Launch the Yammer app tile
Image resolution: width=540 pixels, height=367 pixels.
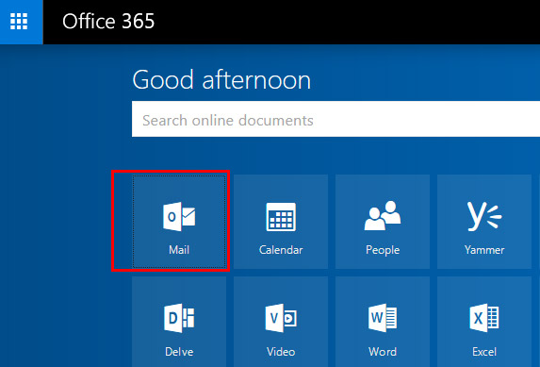point(484,222)
